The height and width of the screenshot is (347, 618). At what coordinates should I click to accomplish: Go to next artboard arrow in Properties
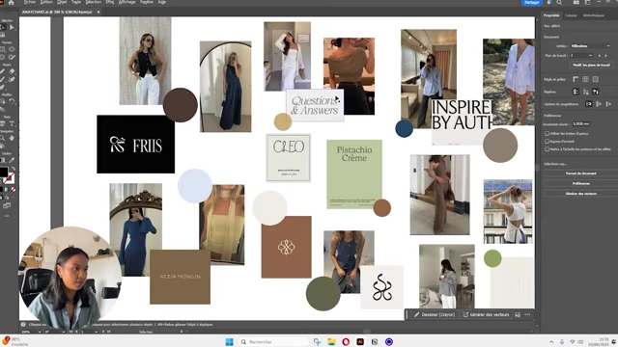pos(605,56)
